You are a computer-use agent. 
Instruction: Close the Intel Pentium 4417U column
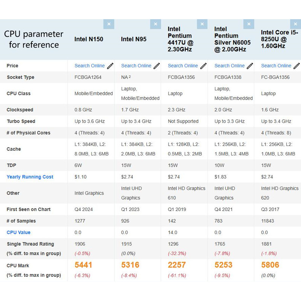(202, 24)
